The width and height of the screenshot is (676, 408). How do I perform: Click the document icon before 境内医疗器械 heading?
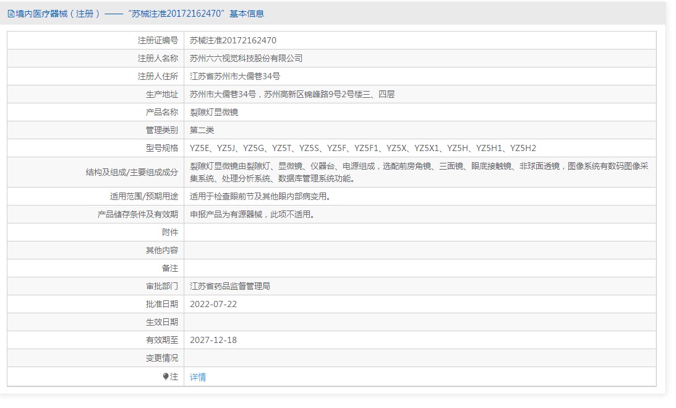point(11,14)
